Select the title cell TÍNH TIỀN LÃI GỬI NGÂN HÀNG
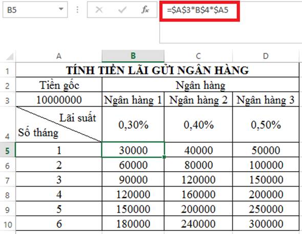The width and height of the screenshot is (302, 234). tap(157, 70)
